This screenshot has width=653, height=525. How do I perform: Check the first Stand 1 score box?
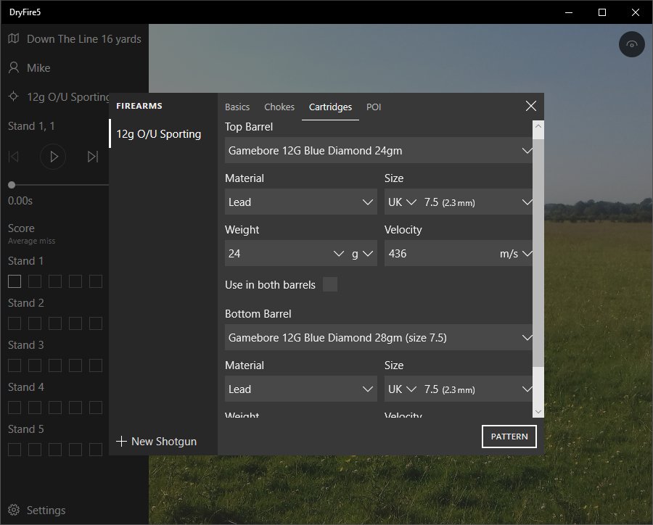[x=15, y=281]
